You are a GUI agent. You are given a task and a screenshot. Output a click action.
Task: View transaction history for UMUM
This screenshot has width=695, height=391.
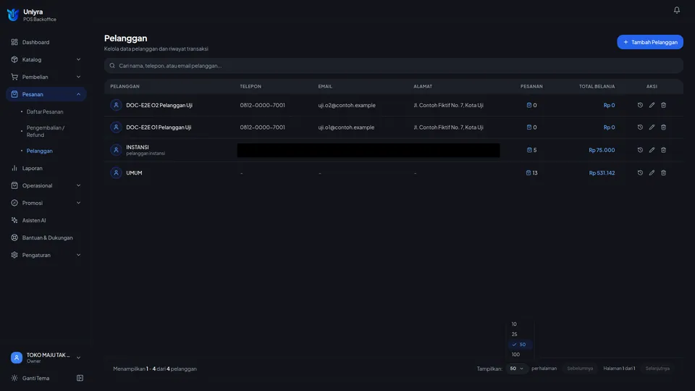click(640, 173)
